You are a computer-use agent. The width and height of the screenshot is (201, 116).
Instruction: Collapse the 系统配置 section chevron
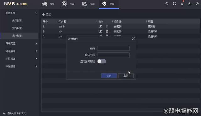click(36, 13)
